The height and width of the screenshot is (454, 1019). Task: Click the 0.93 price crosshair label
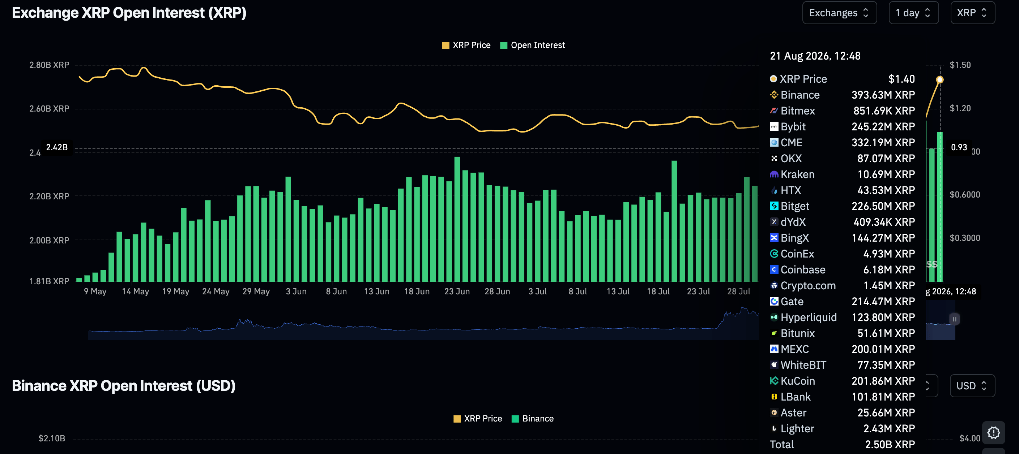click(959, 147)
